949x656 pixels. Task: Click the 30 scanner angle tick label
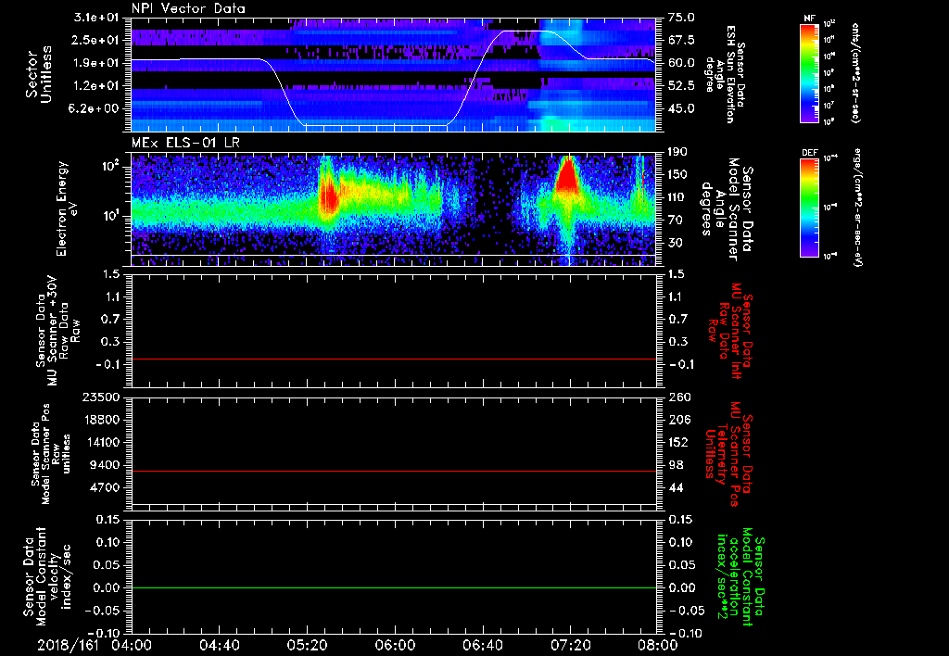click(675, 243)
